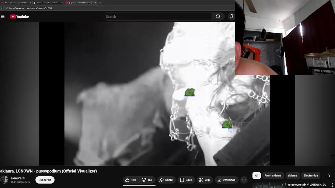The width and height of the screenshot is (335, 188).
Task: Like the video with thumbs up
Action: [x=131, y=180]
